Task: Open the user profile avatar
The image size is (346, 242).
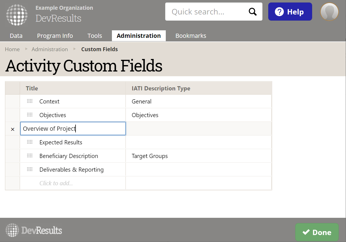Action: [329, 12]
